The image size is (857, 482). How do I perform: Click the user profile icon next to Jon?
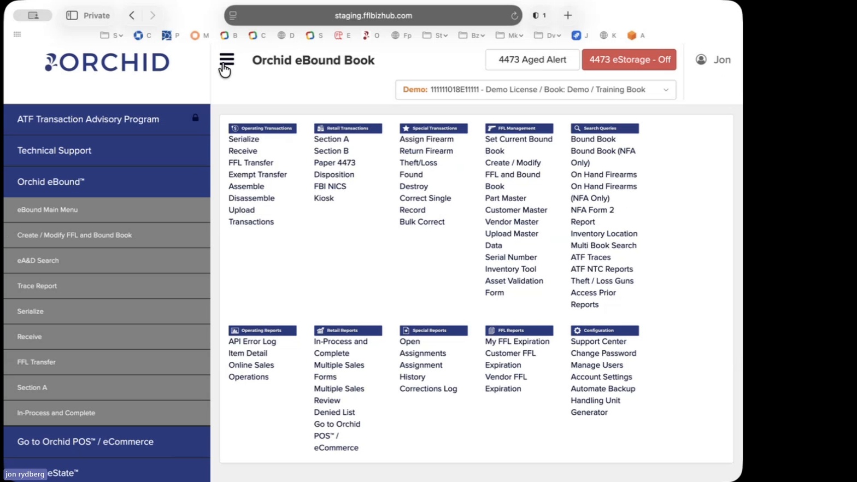point(701,60)
